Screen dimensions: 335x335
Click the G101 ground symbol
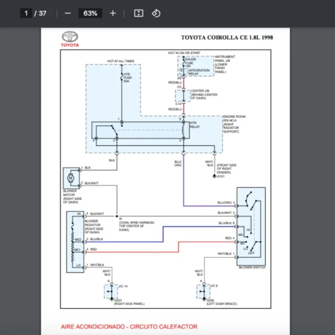click(214, 176)
